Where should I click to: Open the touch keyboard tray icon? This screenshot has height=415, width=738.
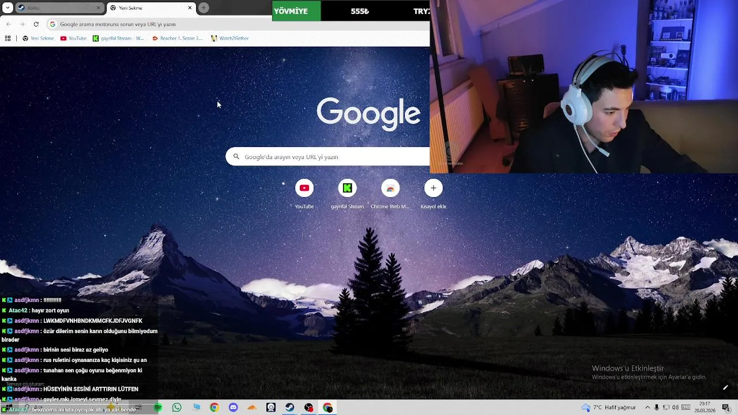point(686,408)
